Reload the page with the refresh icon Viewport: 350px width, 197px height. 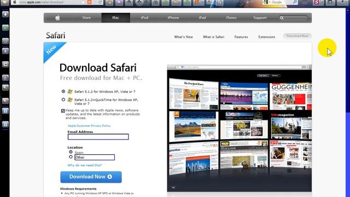pyautogui.click(x=100, y=2)
